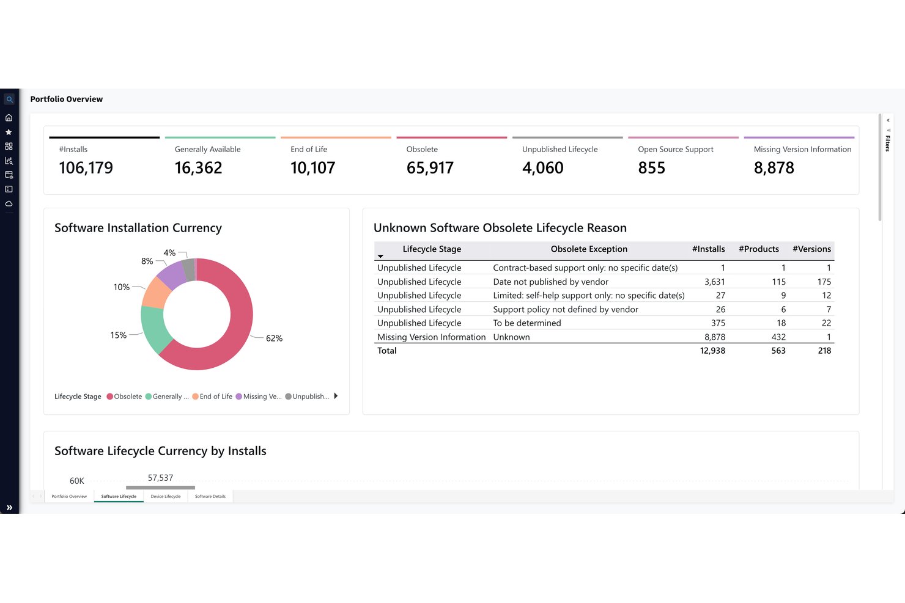The height and width of the screenshot is (603, 905).
Task: Open the cloud icon in sidebar
Action: click(9, 203)
